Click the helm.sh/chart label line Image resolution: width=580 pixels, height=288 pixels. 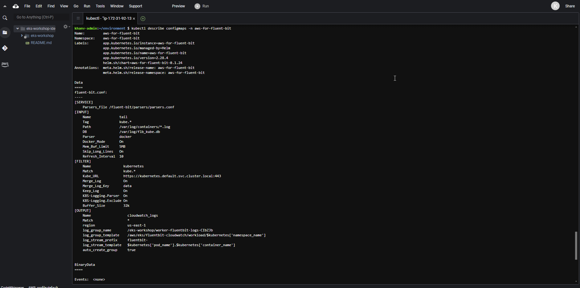pyautogui.click(x=143, y=63)
